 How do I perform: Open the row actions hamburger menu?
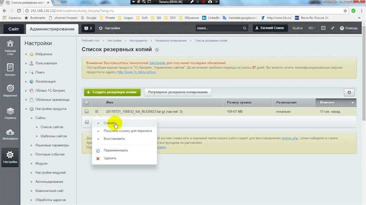click(x=97, y=112)
